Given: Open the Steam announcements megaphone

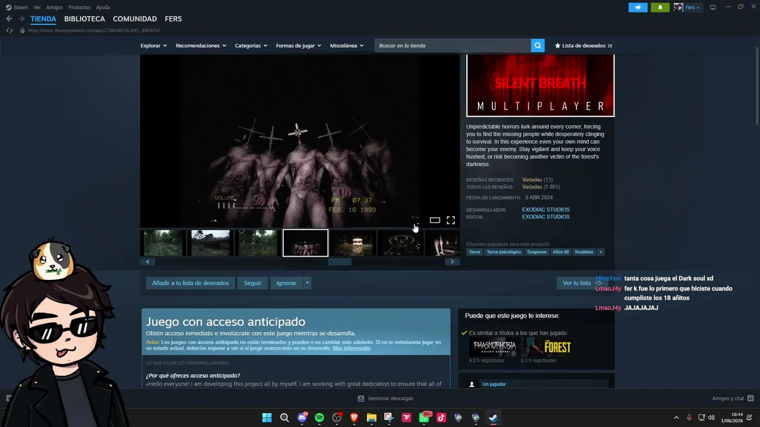Looking at the screenshot, I should pos(638,8).
